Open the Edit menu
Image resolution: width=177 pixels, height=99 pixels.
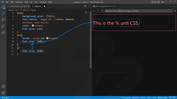pos(12,2)
